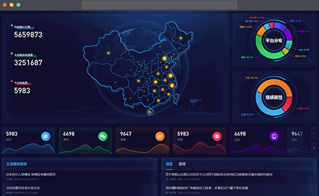Click the purple sparkline on the App 6698 card
319x196 pixels.
(x=257, y=149)
